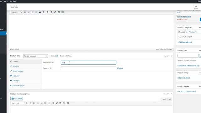The height and width of the screenshot is (113, 201).
Task: Collapse the Product gallery panel
Action: click(200, 87)
